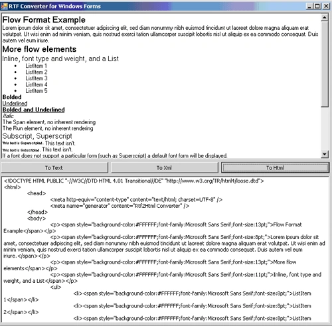332x326 pixels.
Task: Click on 'ListItem 2' in the list
Action: pos(37,72)
